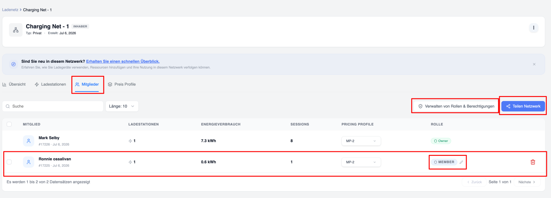Screen dimensions: 551x198
Task: Click the Ronnie ossalivan member name
Action: tap(55, 159)
